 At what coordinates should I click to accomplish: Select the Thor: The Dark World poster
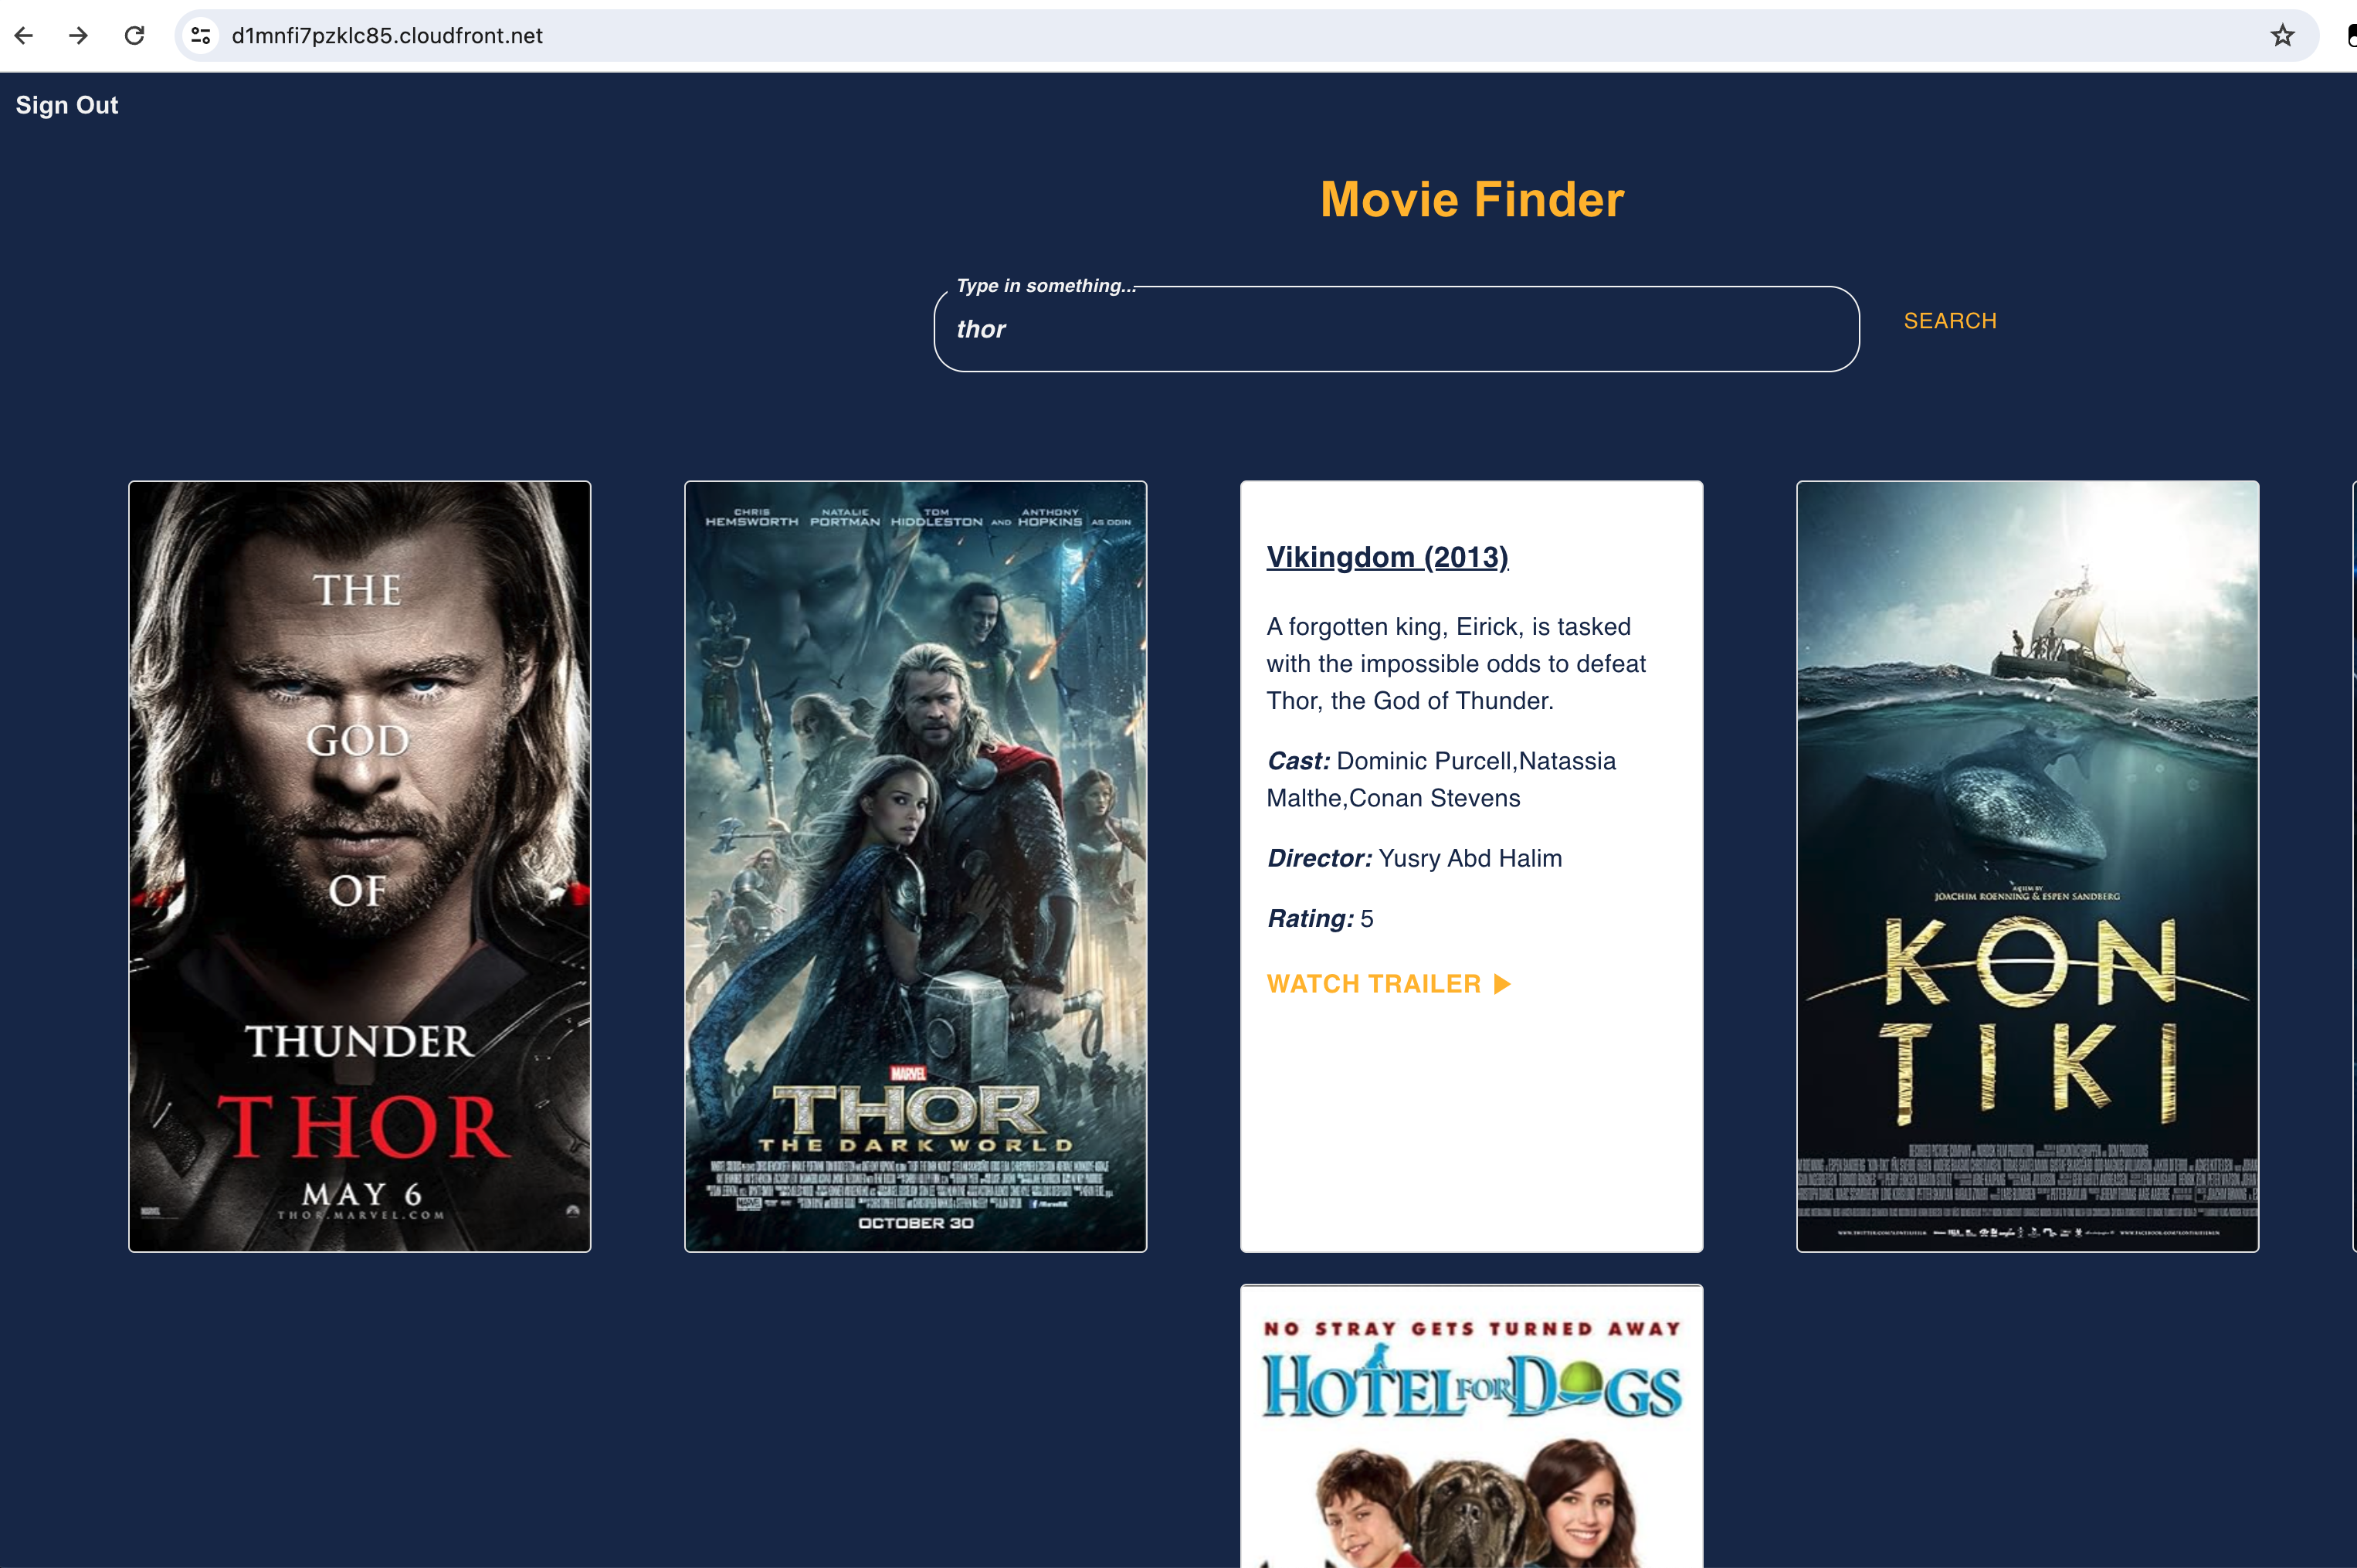916,866
